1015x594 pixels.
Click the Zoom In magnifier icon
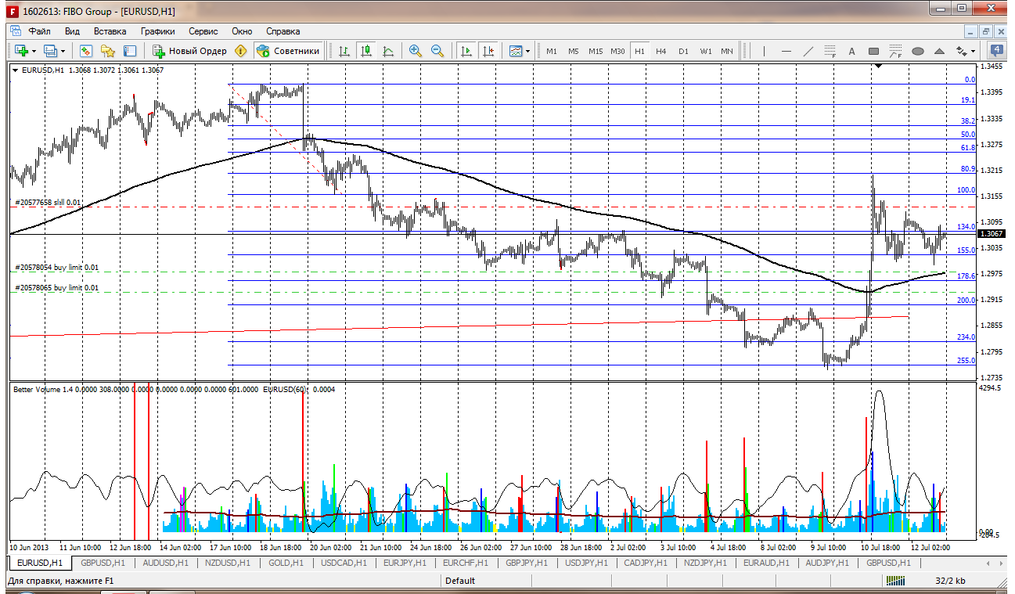click(416, 51)
